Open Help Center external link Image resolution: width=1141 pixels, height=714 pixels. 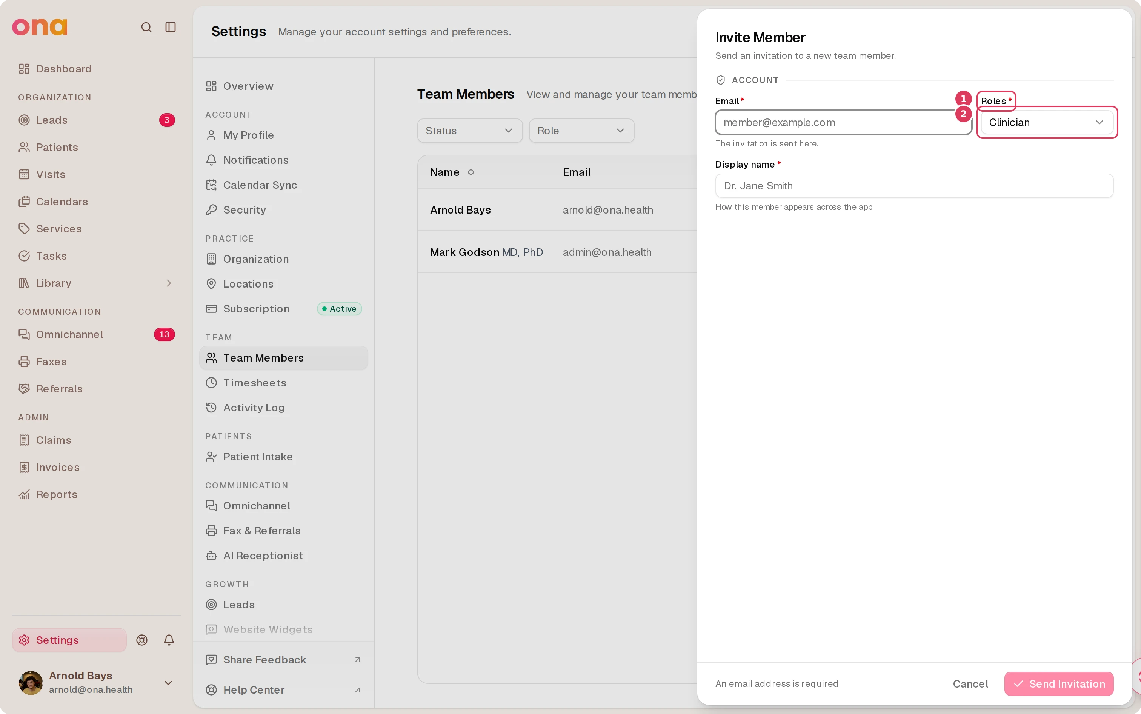[283, 690]
